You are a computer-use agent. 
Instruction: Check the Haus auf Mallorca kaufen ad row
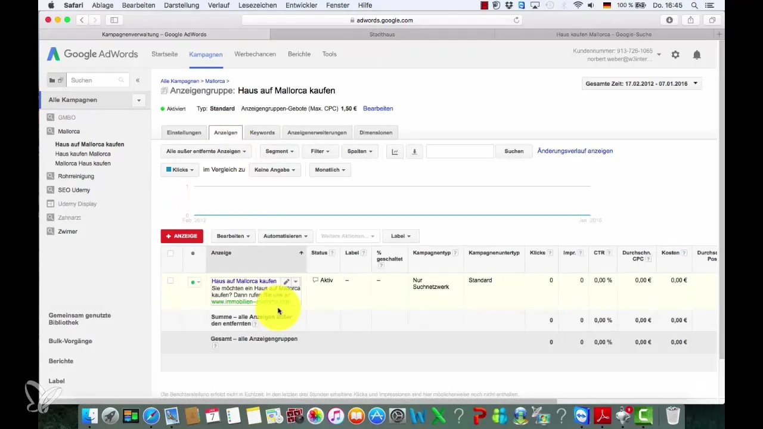click(x=170, y=281)
